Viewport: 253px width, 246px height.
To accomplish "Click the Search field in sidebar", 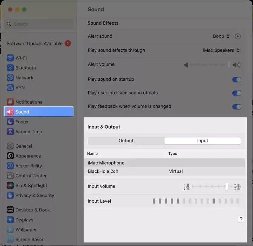I will 39,24.
